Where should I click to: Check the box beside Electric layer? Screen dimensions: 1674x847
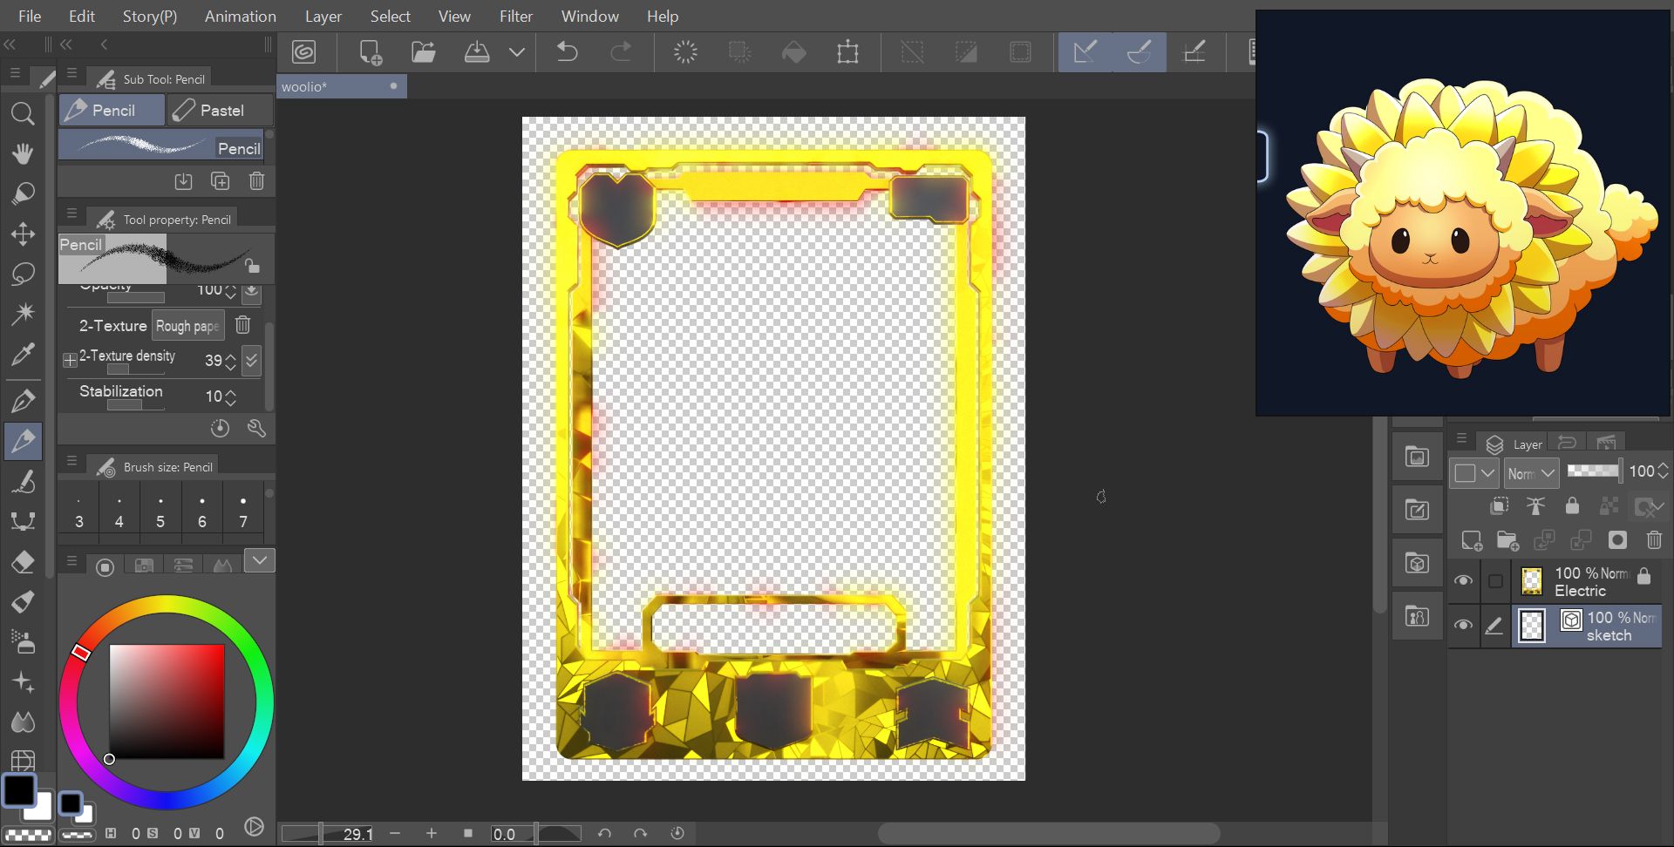coord(1495,581)
